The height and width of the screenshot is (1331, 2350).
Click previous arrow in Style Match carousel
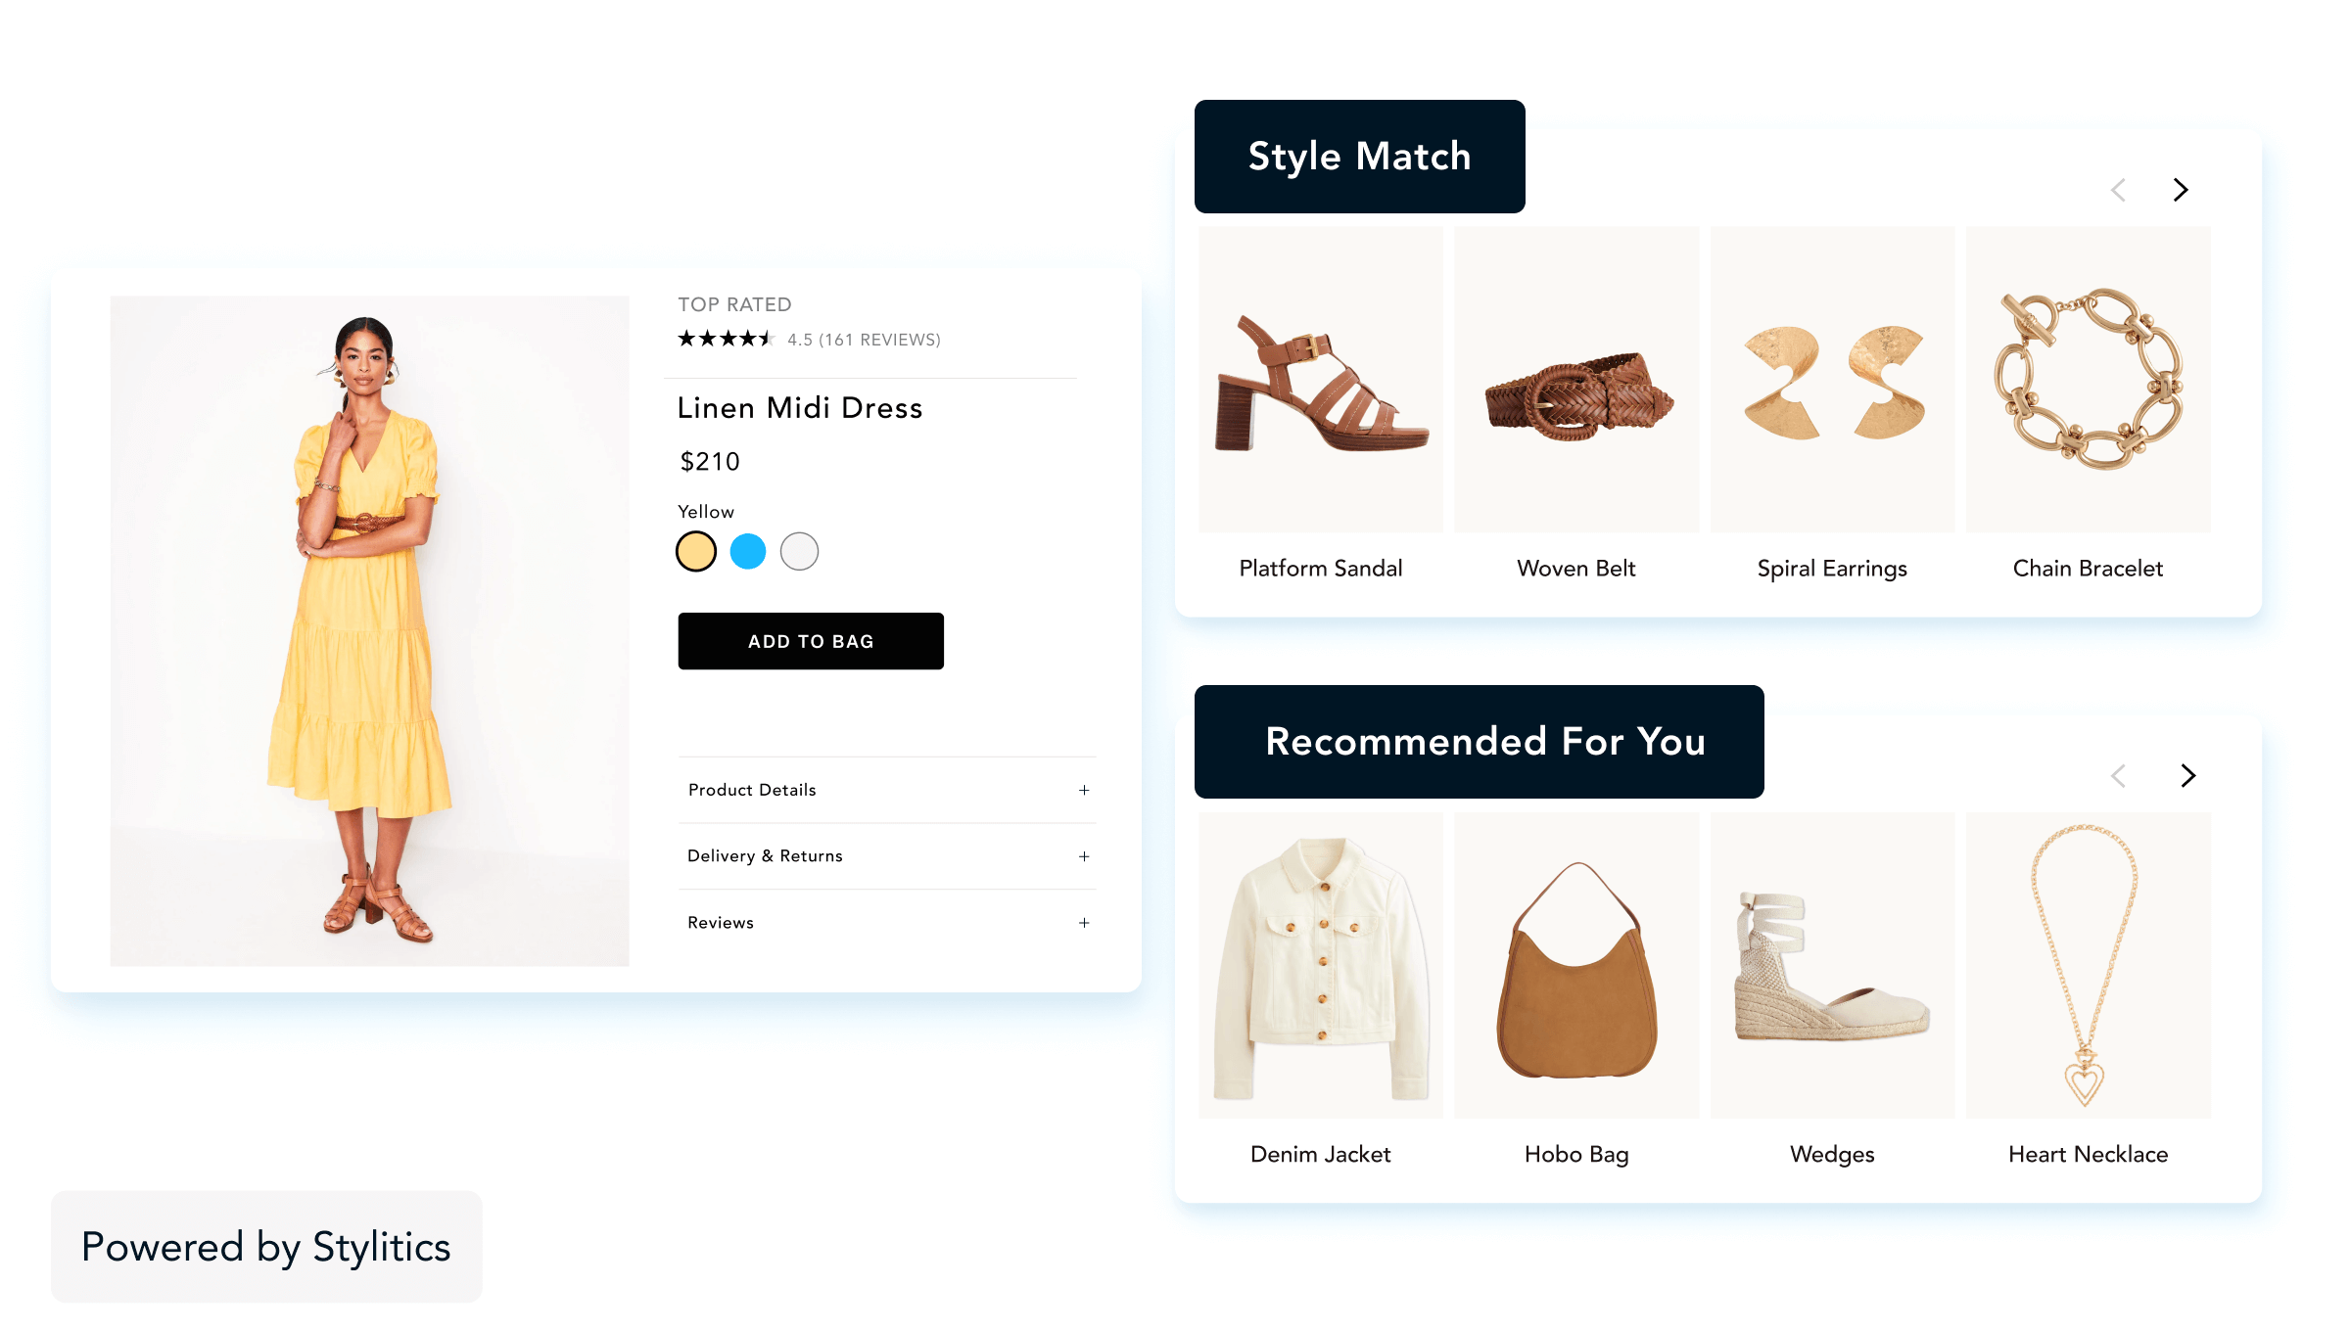(2118, 190)
